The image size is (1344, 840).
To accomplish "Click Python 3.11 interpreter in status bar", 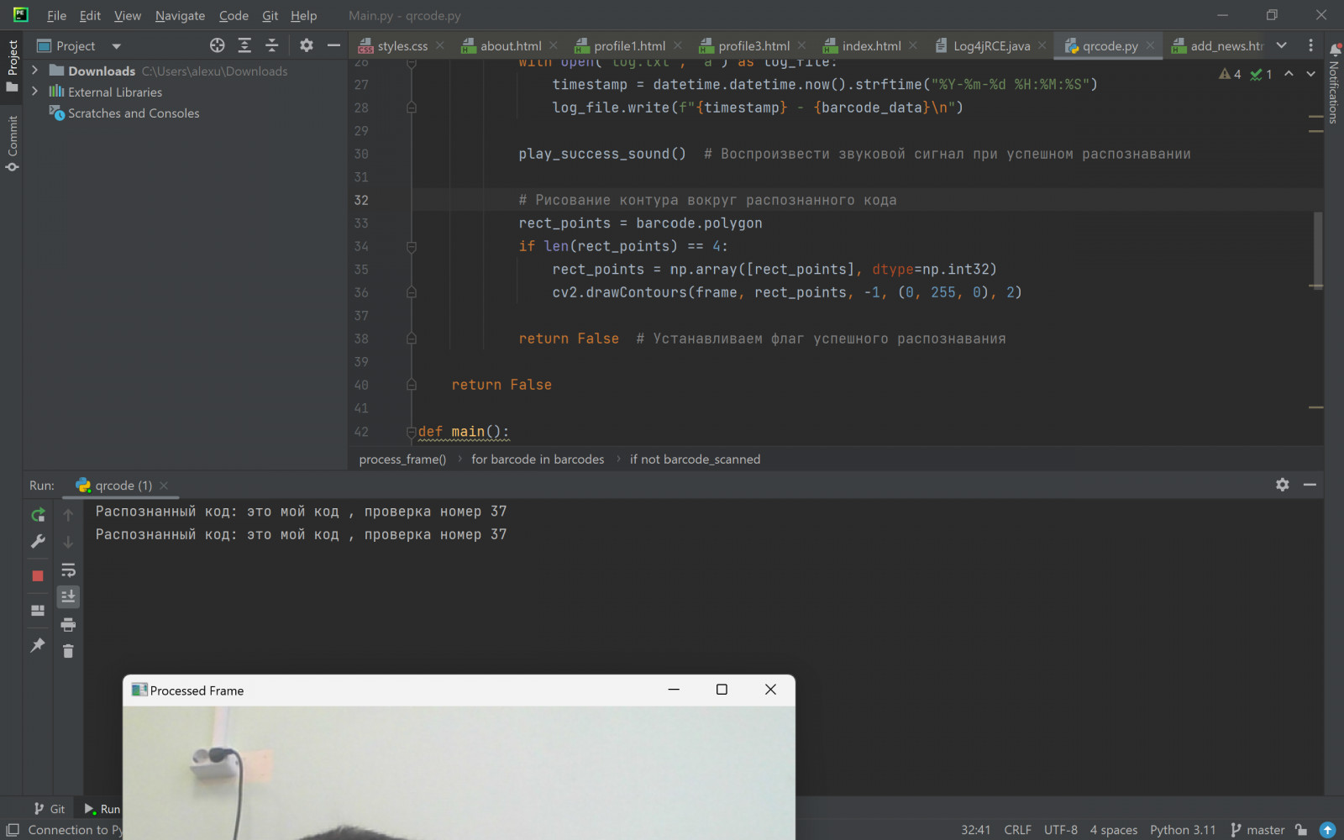I will (1183, 830).
